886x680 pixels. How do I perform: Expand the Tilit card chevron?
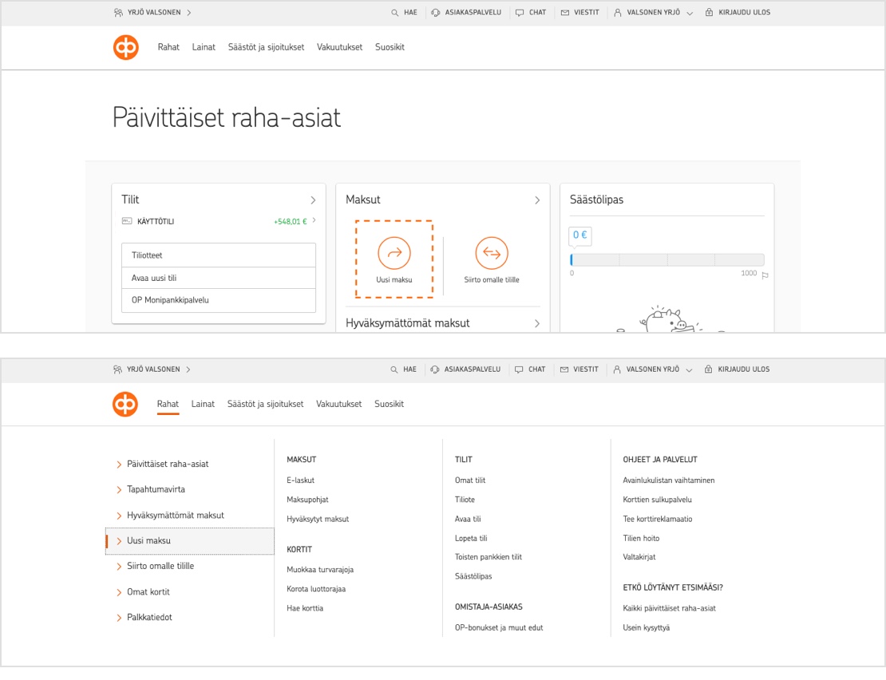pos(313,200)
